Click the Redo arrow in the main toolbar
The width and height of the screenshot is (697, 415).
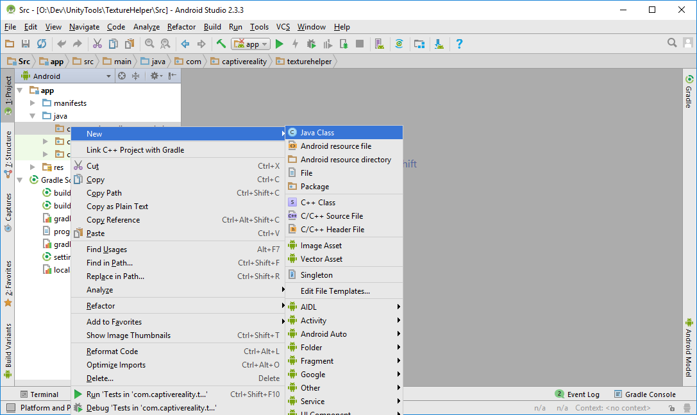click(78, 44)
